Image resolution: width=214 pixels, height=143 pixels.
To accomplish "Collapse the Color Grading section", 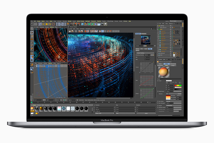I will (137, 53).
